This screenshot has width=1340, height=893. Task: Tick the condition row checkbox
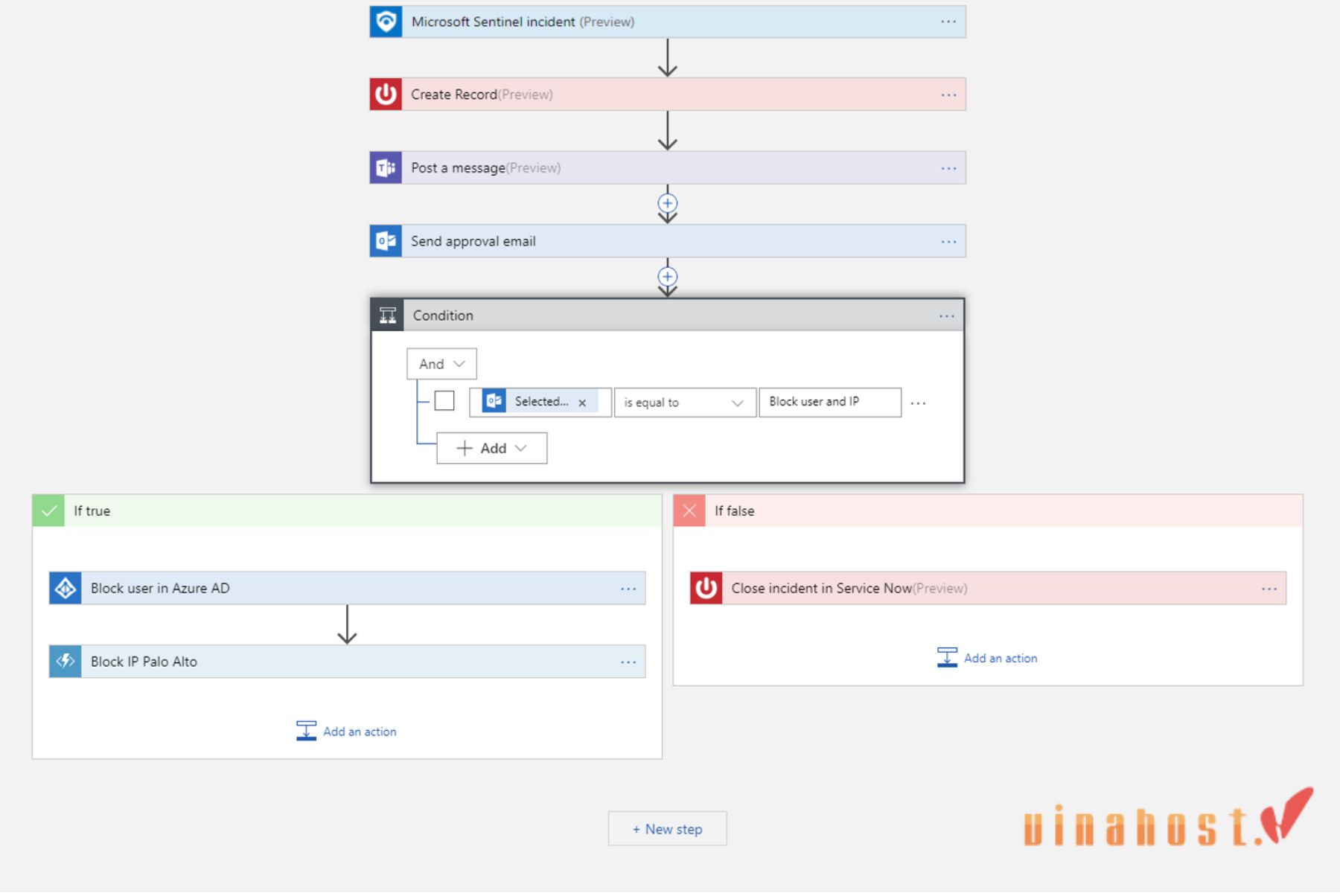point(444,400)
